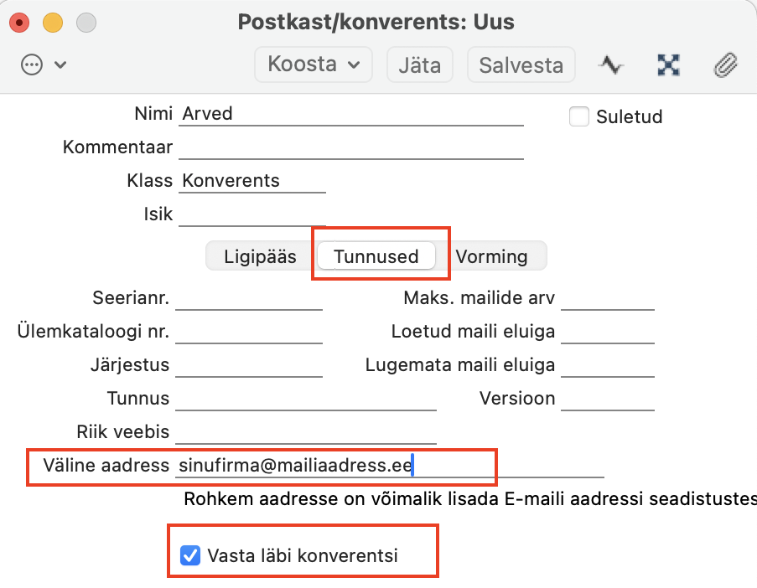Image resolution: width=757 pixels, height=588 pixels.
Task: Click into the Nimi field
Action: pyautogui.click(x=352, y=114)
